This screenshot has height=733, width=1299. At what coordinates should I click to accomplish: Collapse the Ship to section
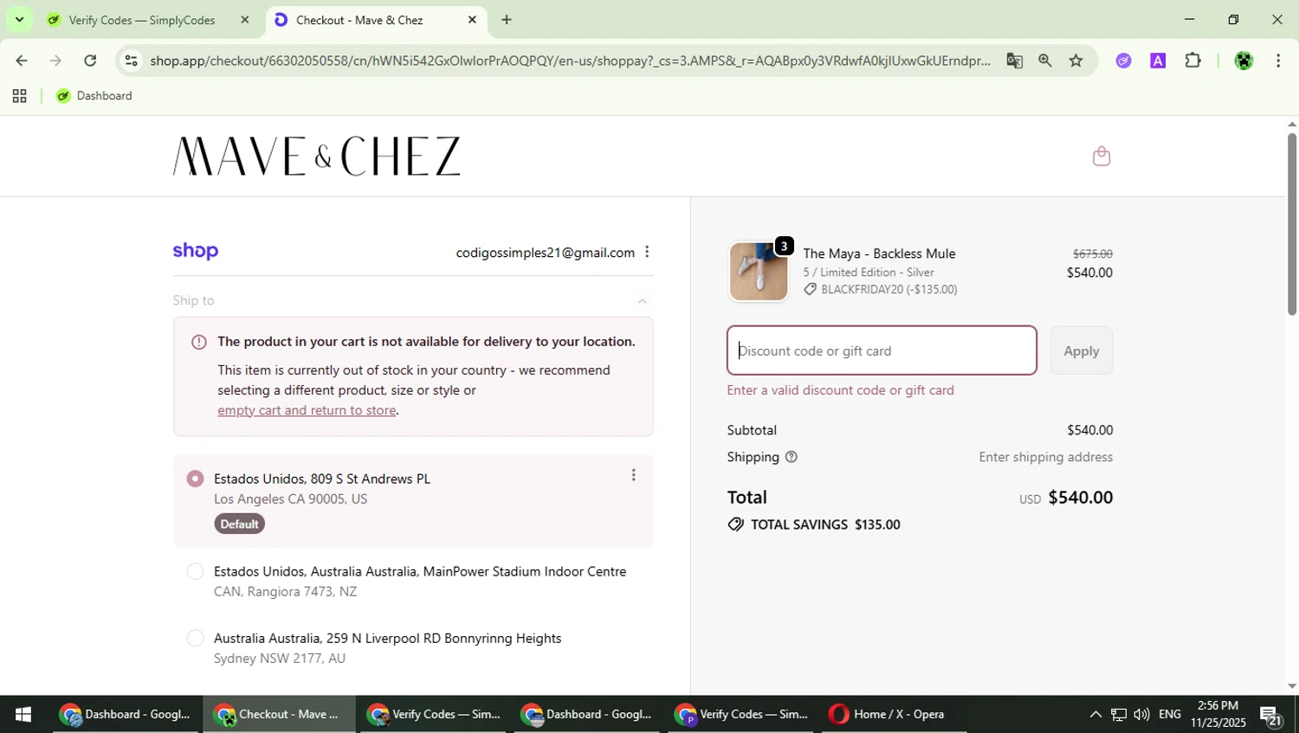tap(642, 301)
